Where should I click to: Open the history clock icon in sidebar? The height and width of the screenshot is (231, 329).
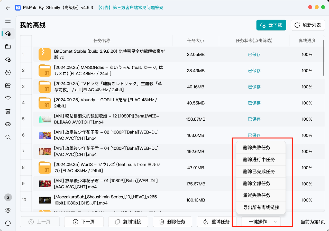(x=8, y=72)
